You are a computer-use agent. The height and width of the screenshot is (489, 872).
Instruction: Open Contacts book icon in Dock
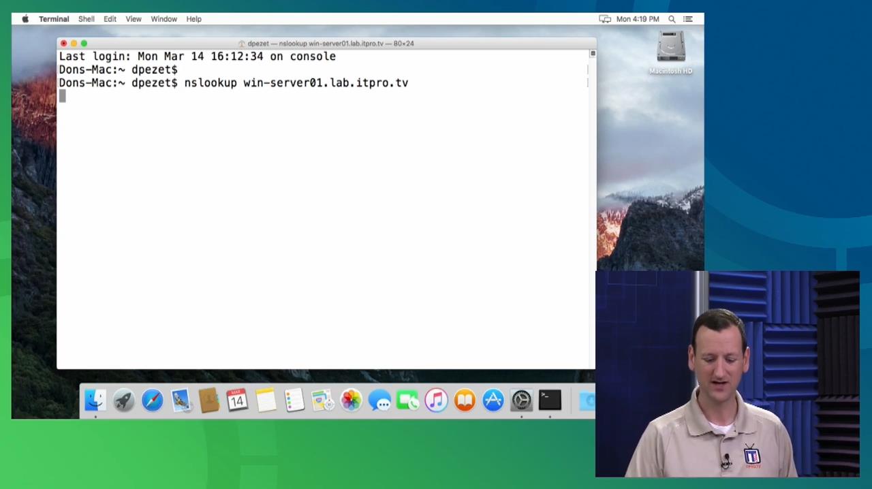pyautogui.click(x=209, y=400)
